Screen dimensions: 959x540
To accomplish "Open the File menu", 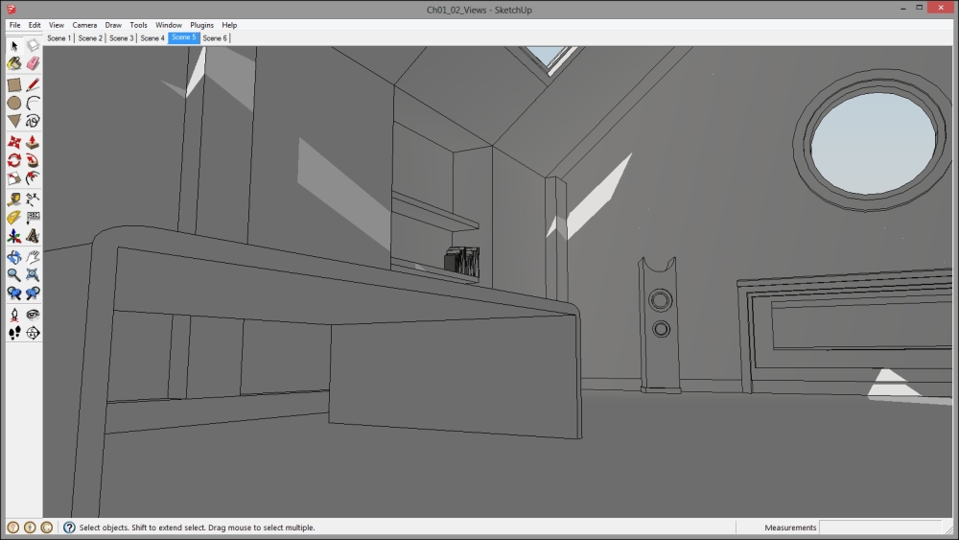I will (x=14, y=25).
